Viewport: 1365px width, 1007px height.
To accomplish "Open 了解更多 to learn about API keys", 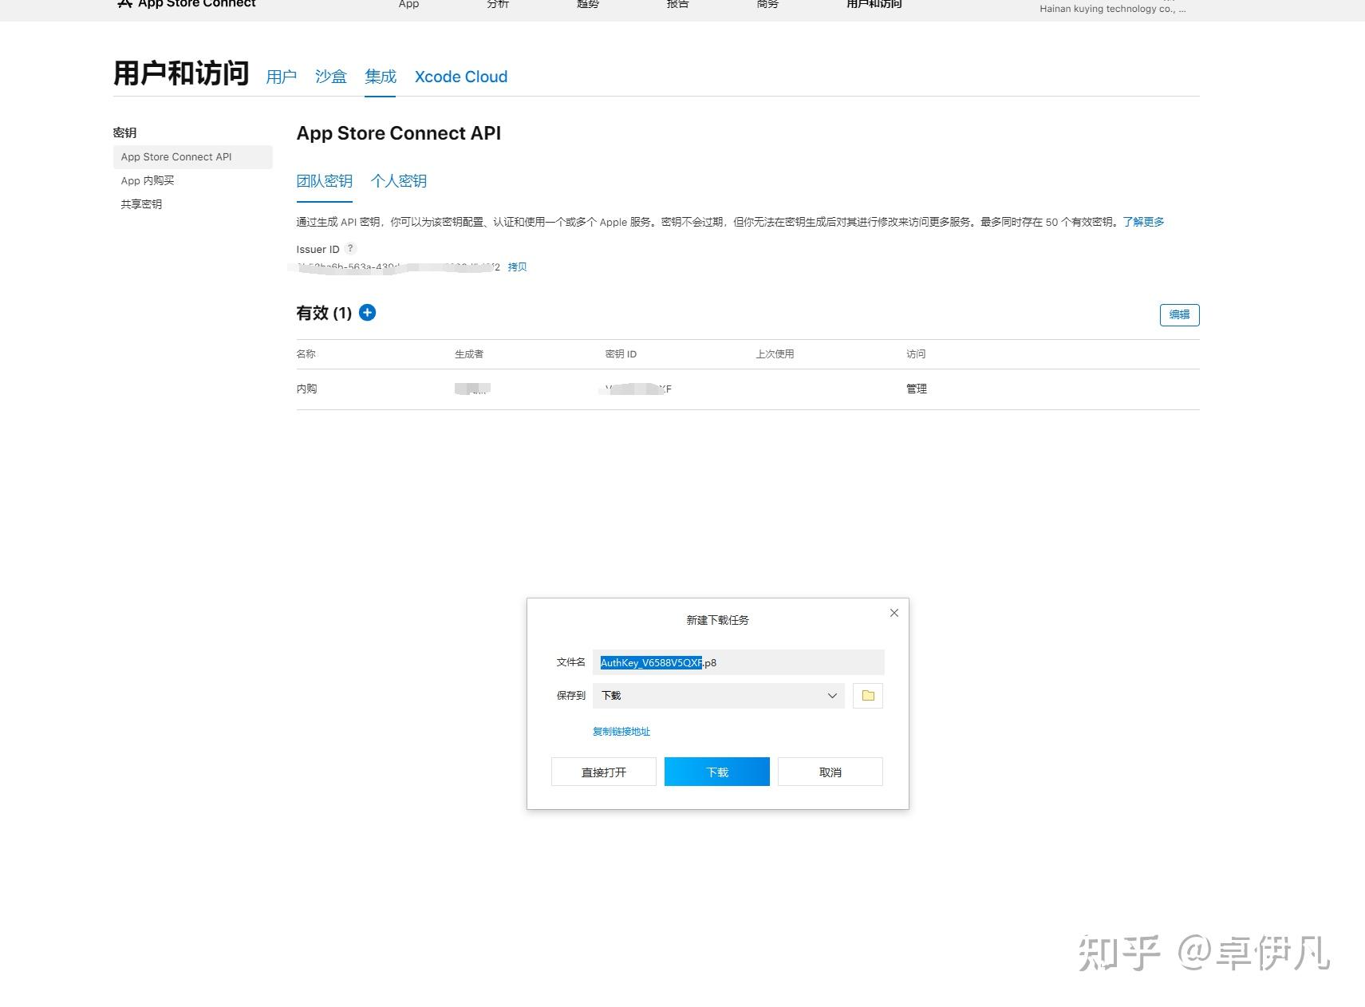I will click(1142, 222).
